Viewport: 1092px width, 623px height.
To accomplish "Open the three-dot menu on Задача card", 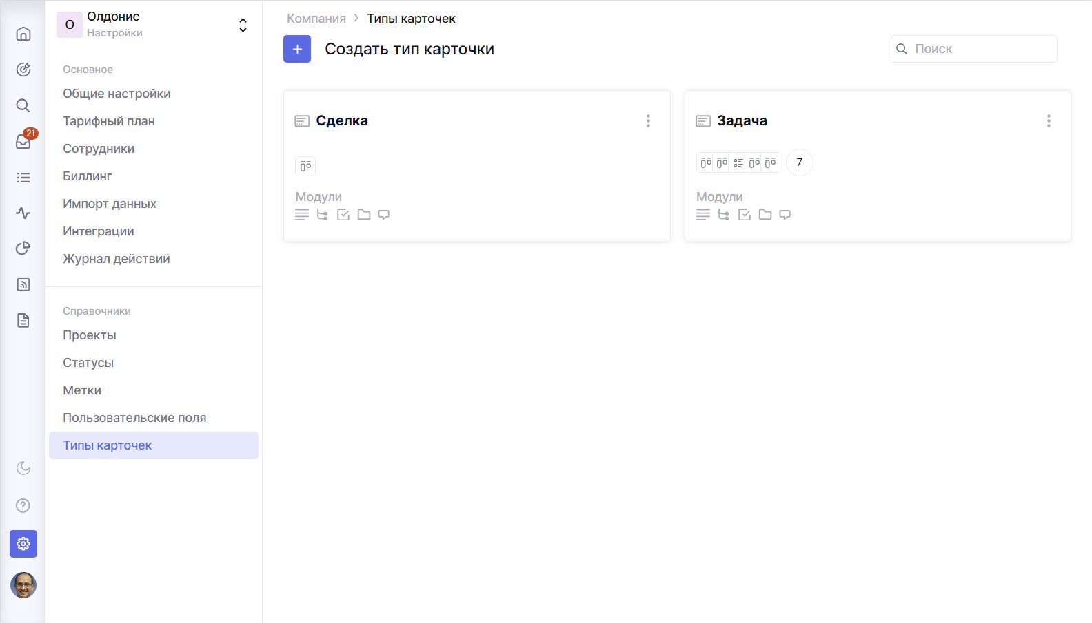I will [x=1049, y=121].
